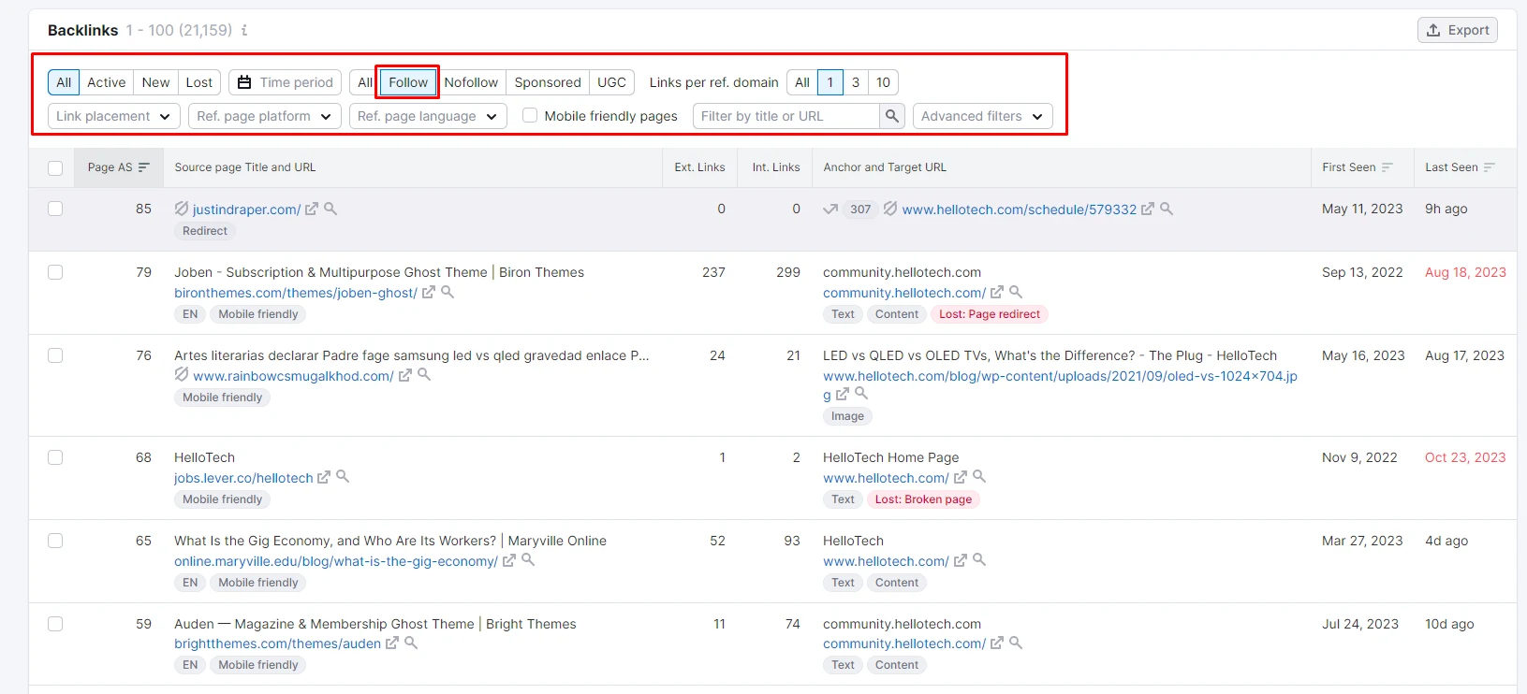The width and height of the screenshot is (1527, 694).
Task: Click the 'Lost: Page redirect' tag
Action: click(990, 314)
